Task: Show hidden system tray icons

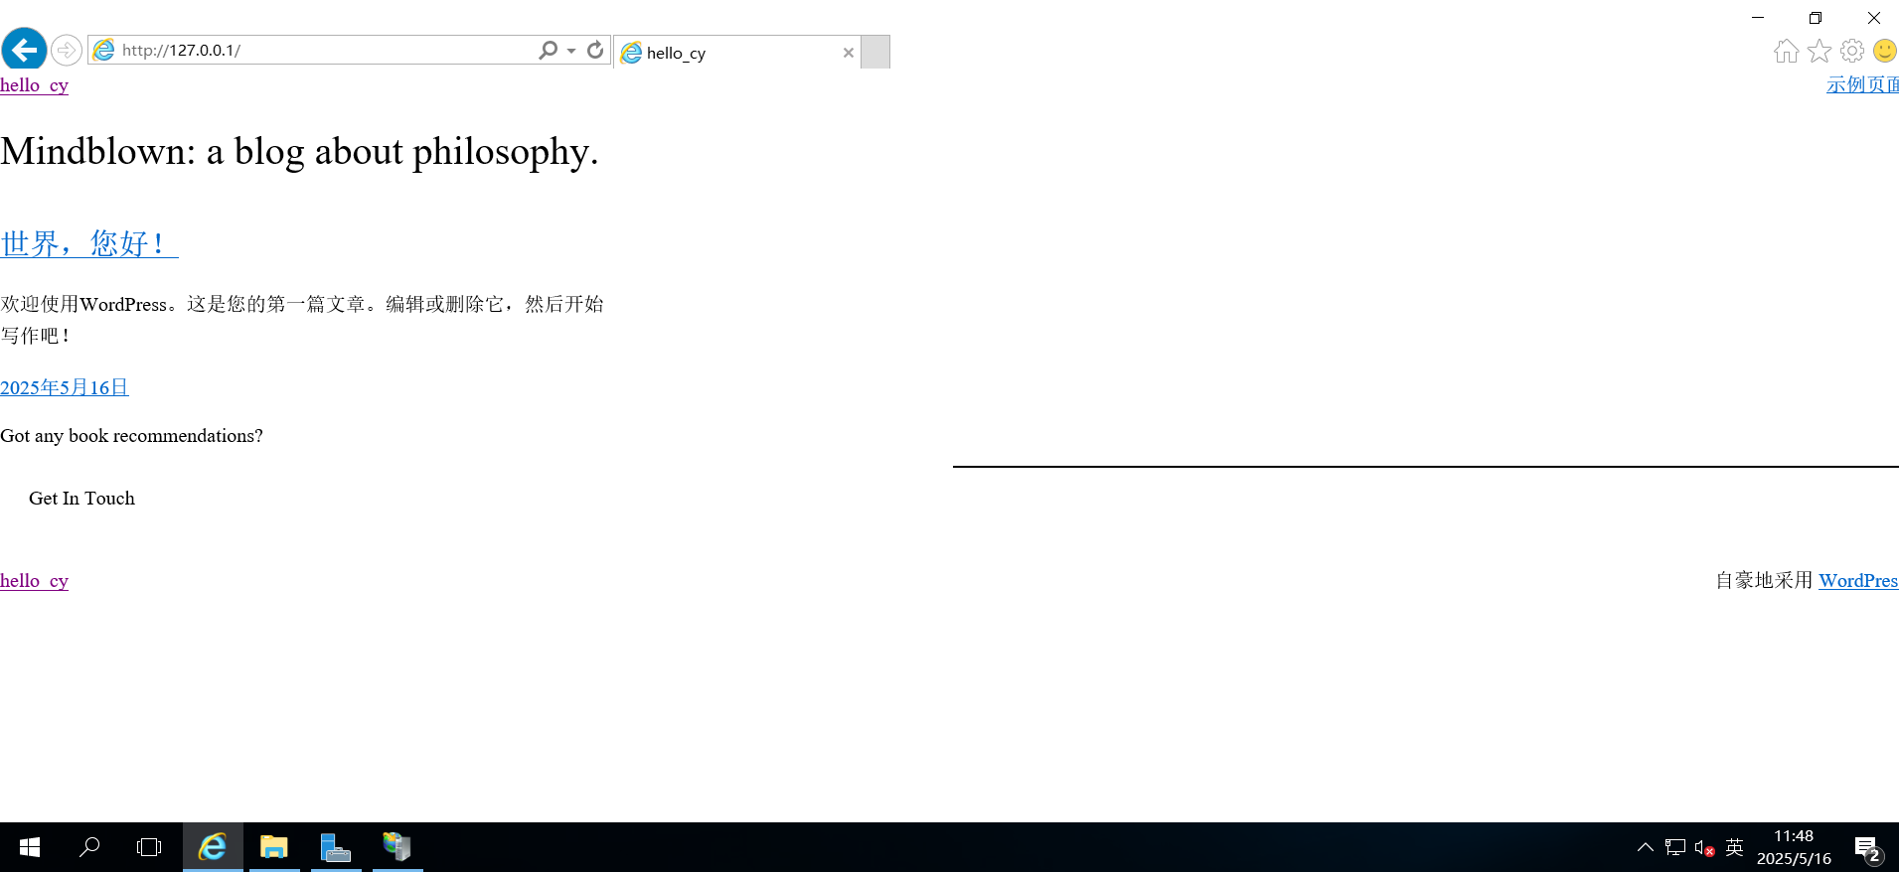Action: tap(1646, 847)
